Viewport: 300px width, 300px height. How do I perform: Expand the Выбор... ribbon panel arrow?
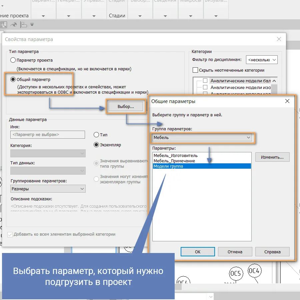(140, 16)
